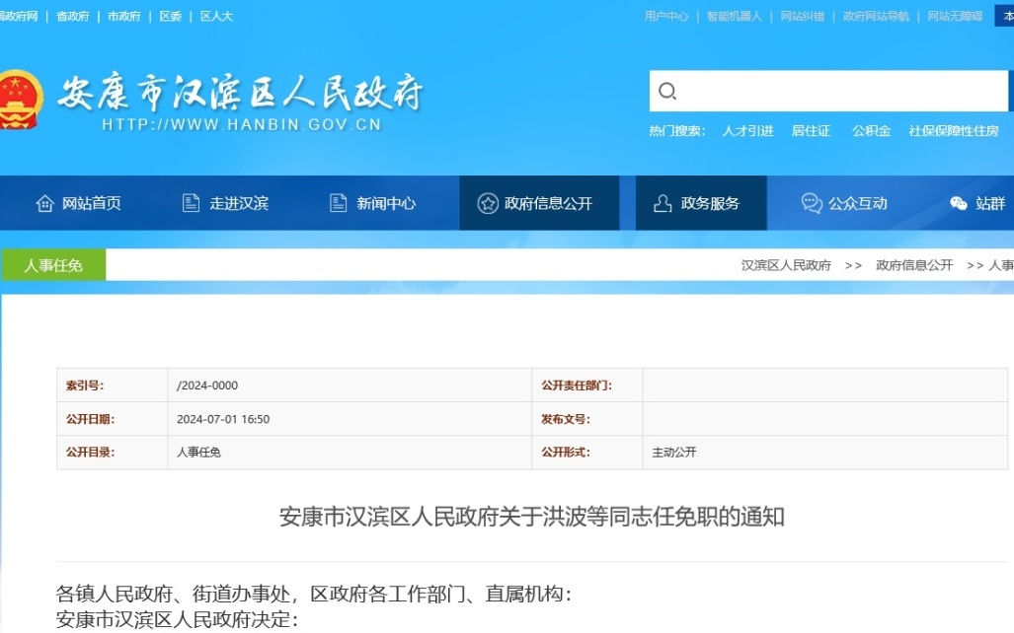
Task: Click the national emblem logo
Action: (21, 100)
